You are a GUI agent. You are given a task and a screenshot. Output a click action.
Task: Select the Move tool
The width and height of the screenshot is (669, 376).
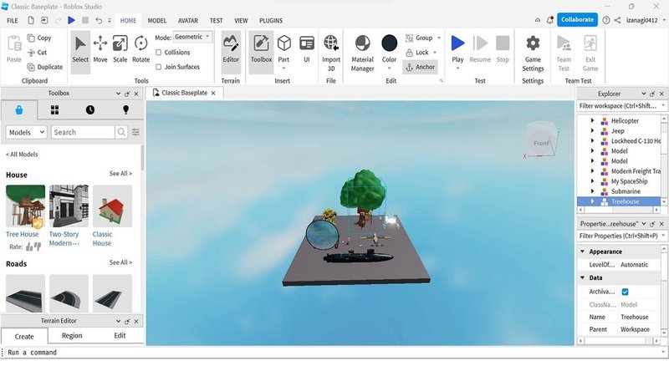click(x=100, y=49)
